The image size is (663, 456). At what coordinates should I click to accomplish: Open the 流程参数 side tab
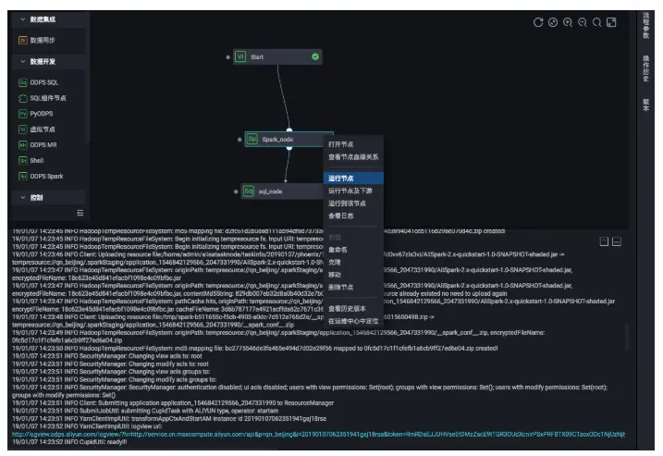pyautogui.click(x=645, y=25)
